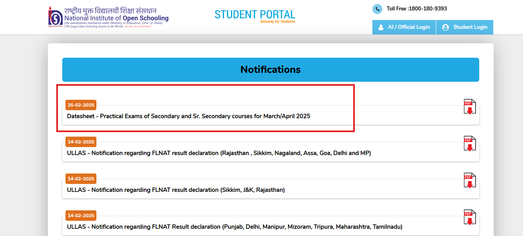This screenshot has height=236, width=523.
Task: Open Student Login
Action: [x=465, y=27]
